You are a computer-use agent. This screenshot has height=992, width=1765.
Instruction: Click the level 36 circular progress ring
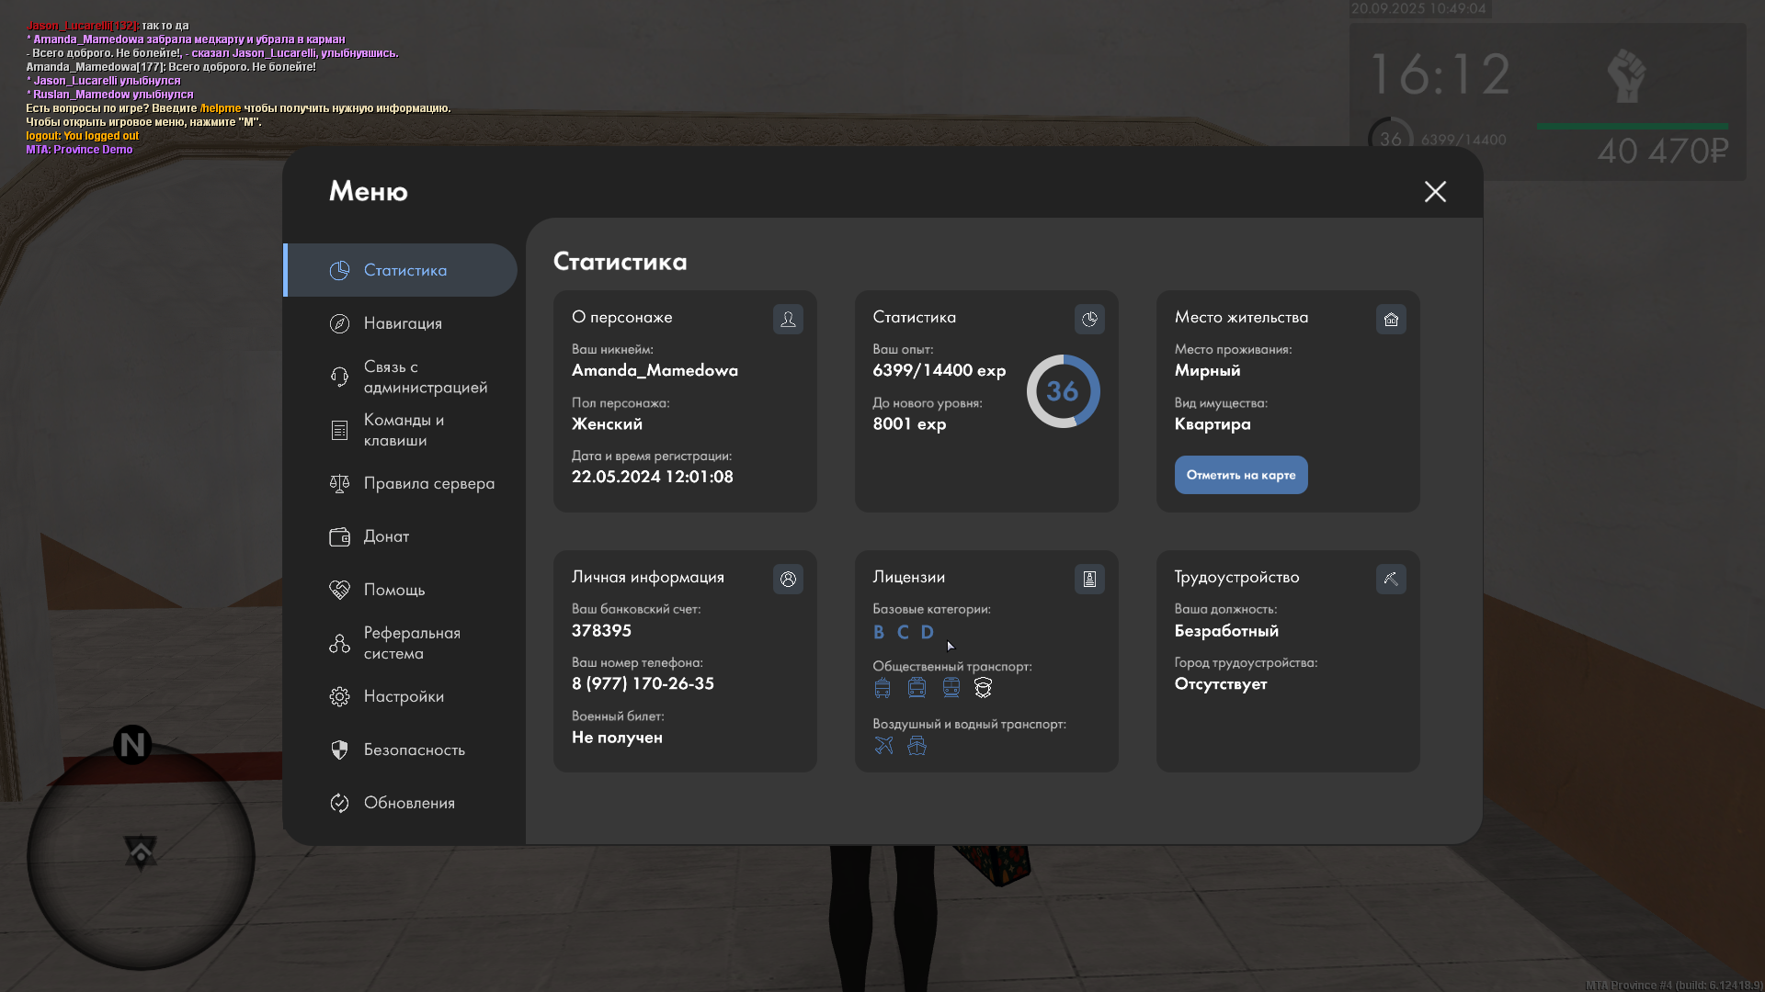click(x=1063, y=391)
